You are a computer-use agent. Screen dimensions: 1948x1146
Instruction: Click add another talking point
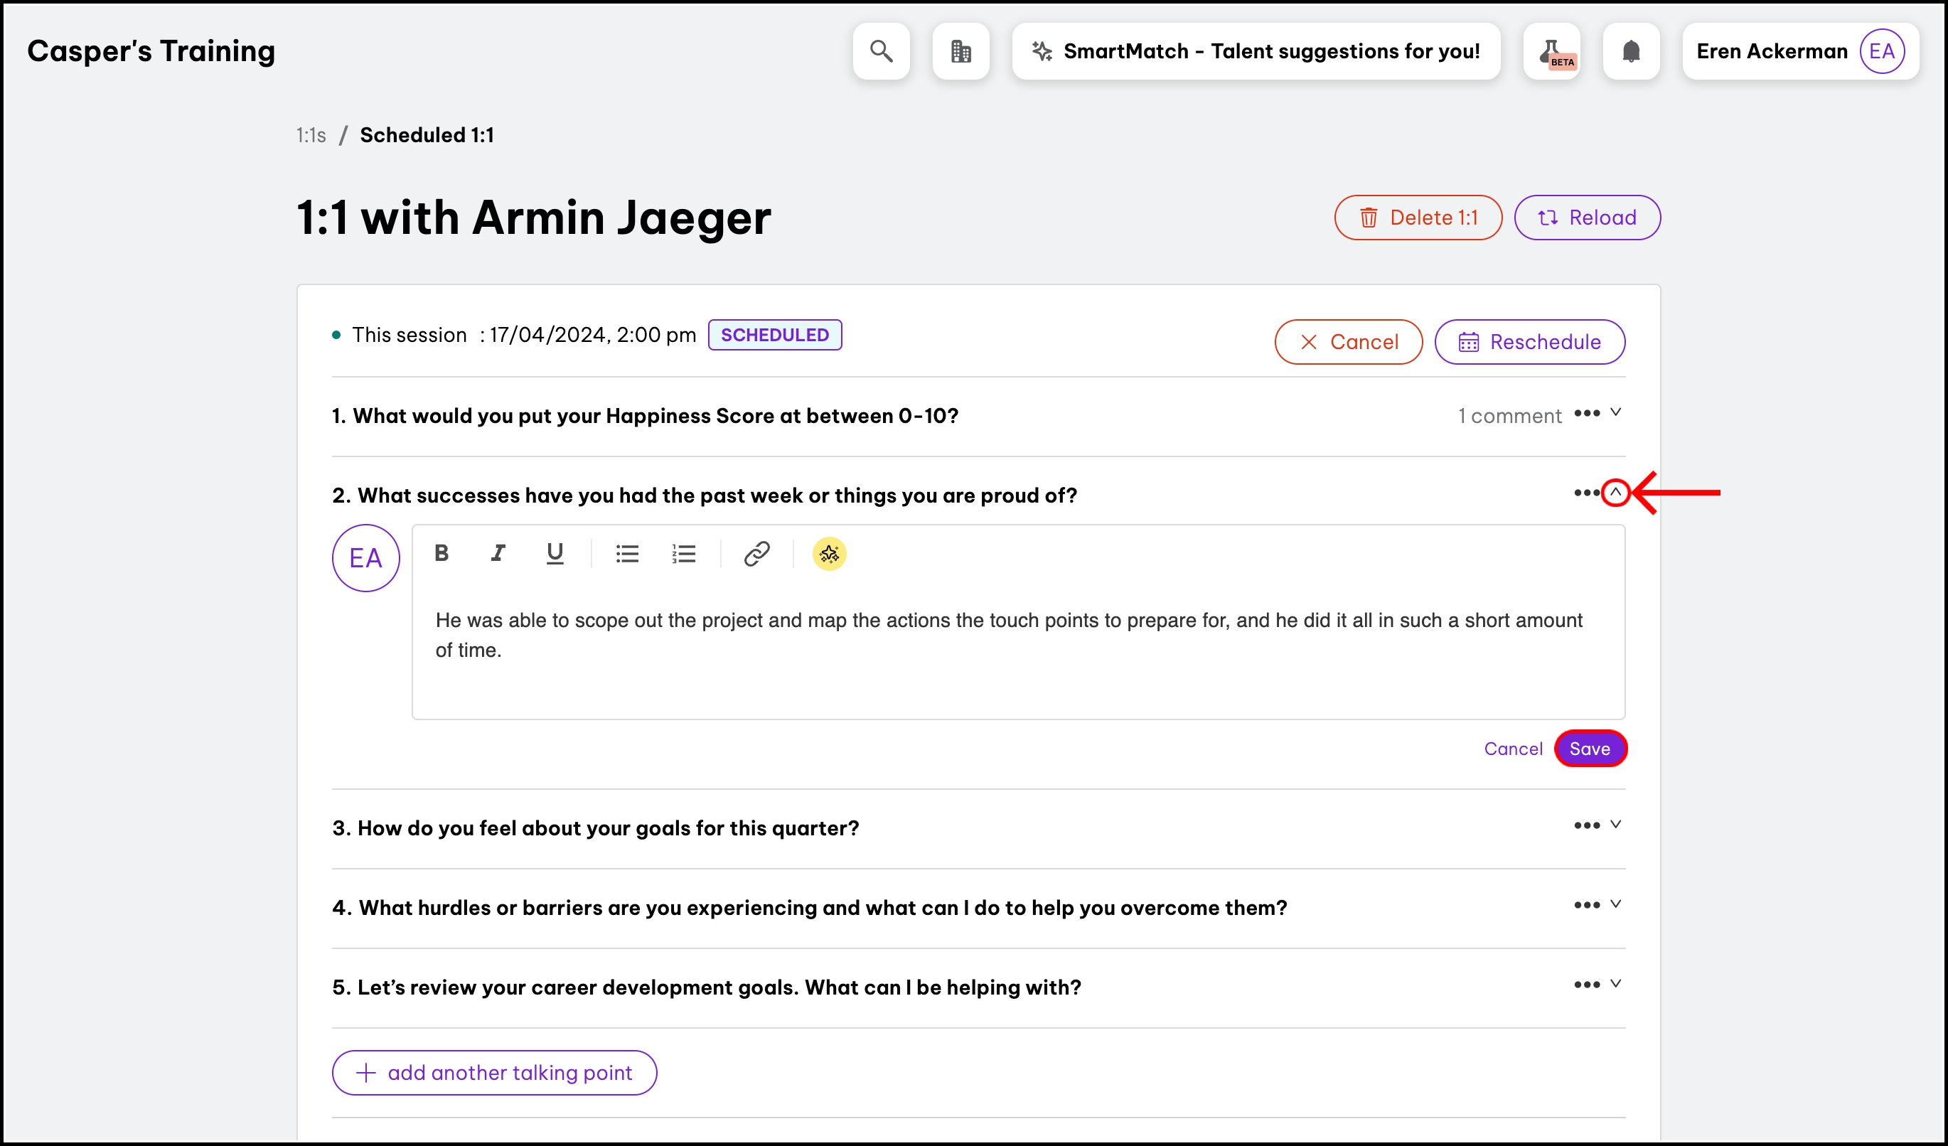point(494,1073)
